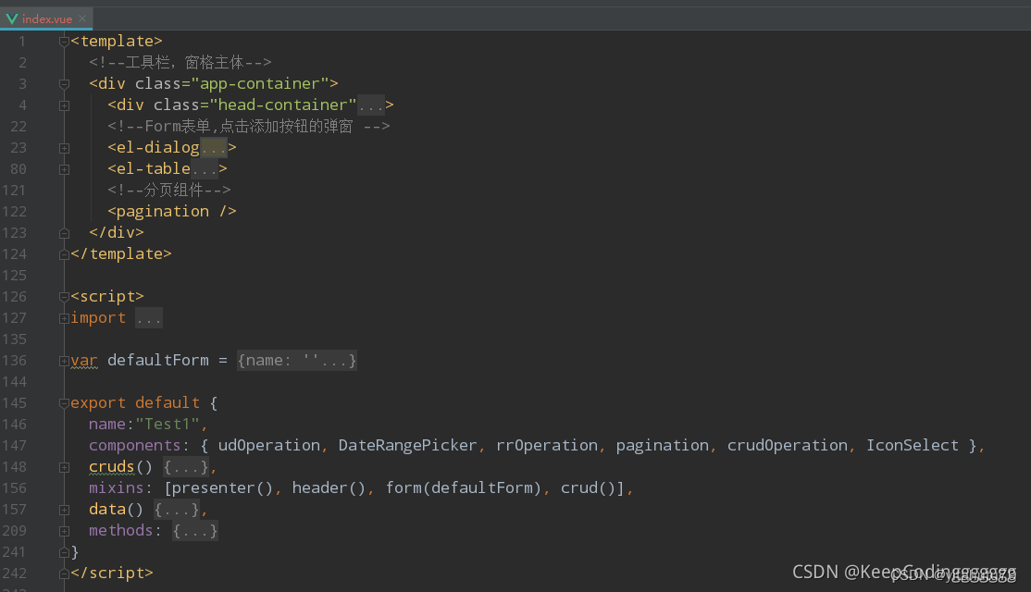Click the folded ellipsis after import
The width and height of the screenshot is (1031, 592).
149,317
